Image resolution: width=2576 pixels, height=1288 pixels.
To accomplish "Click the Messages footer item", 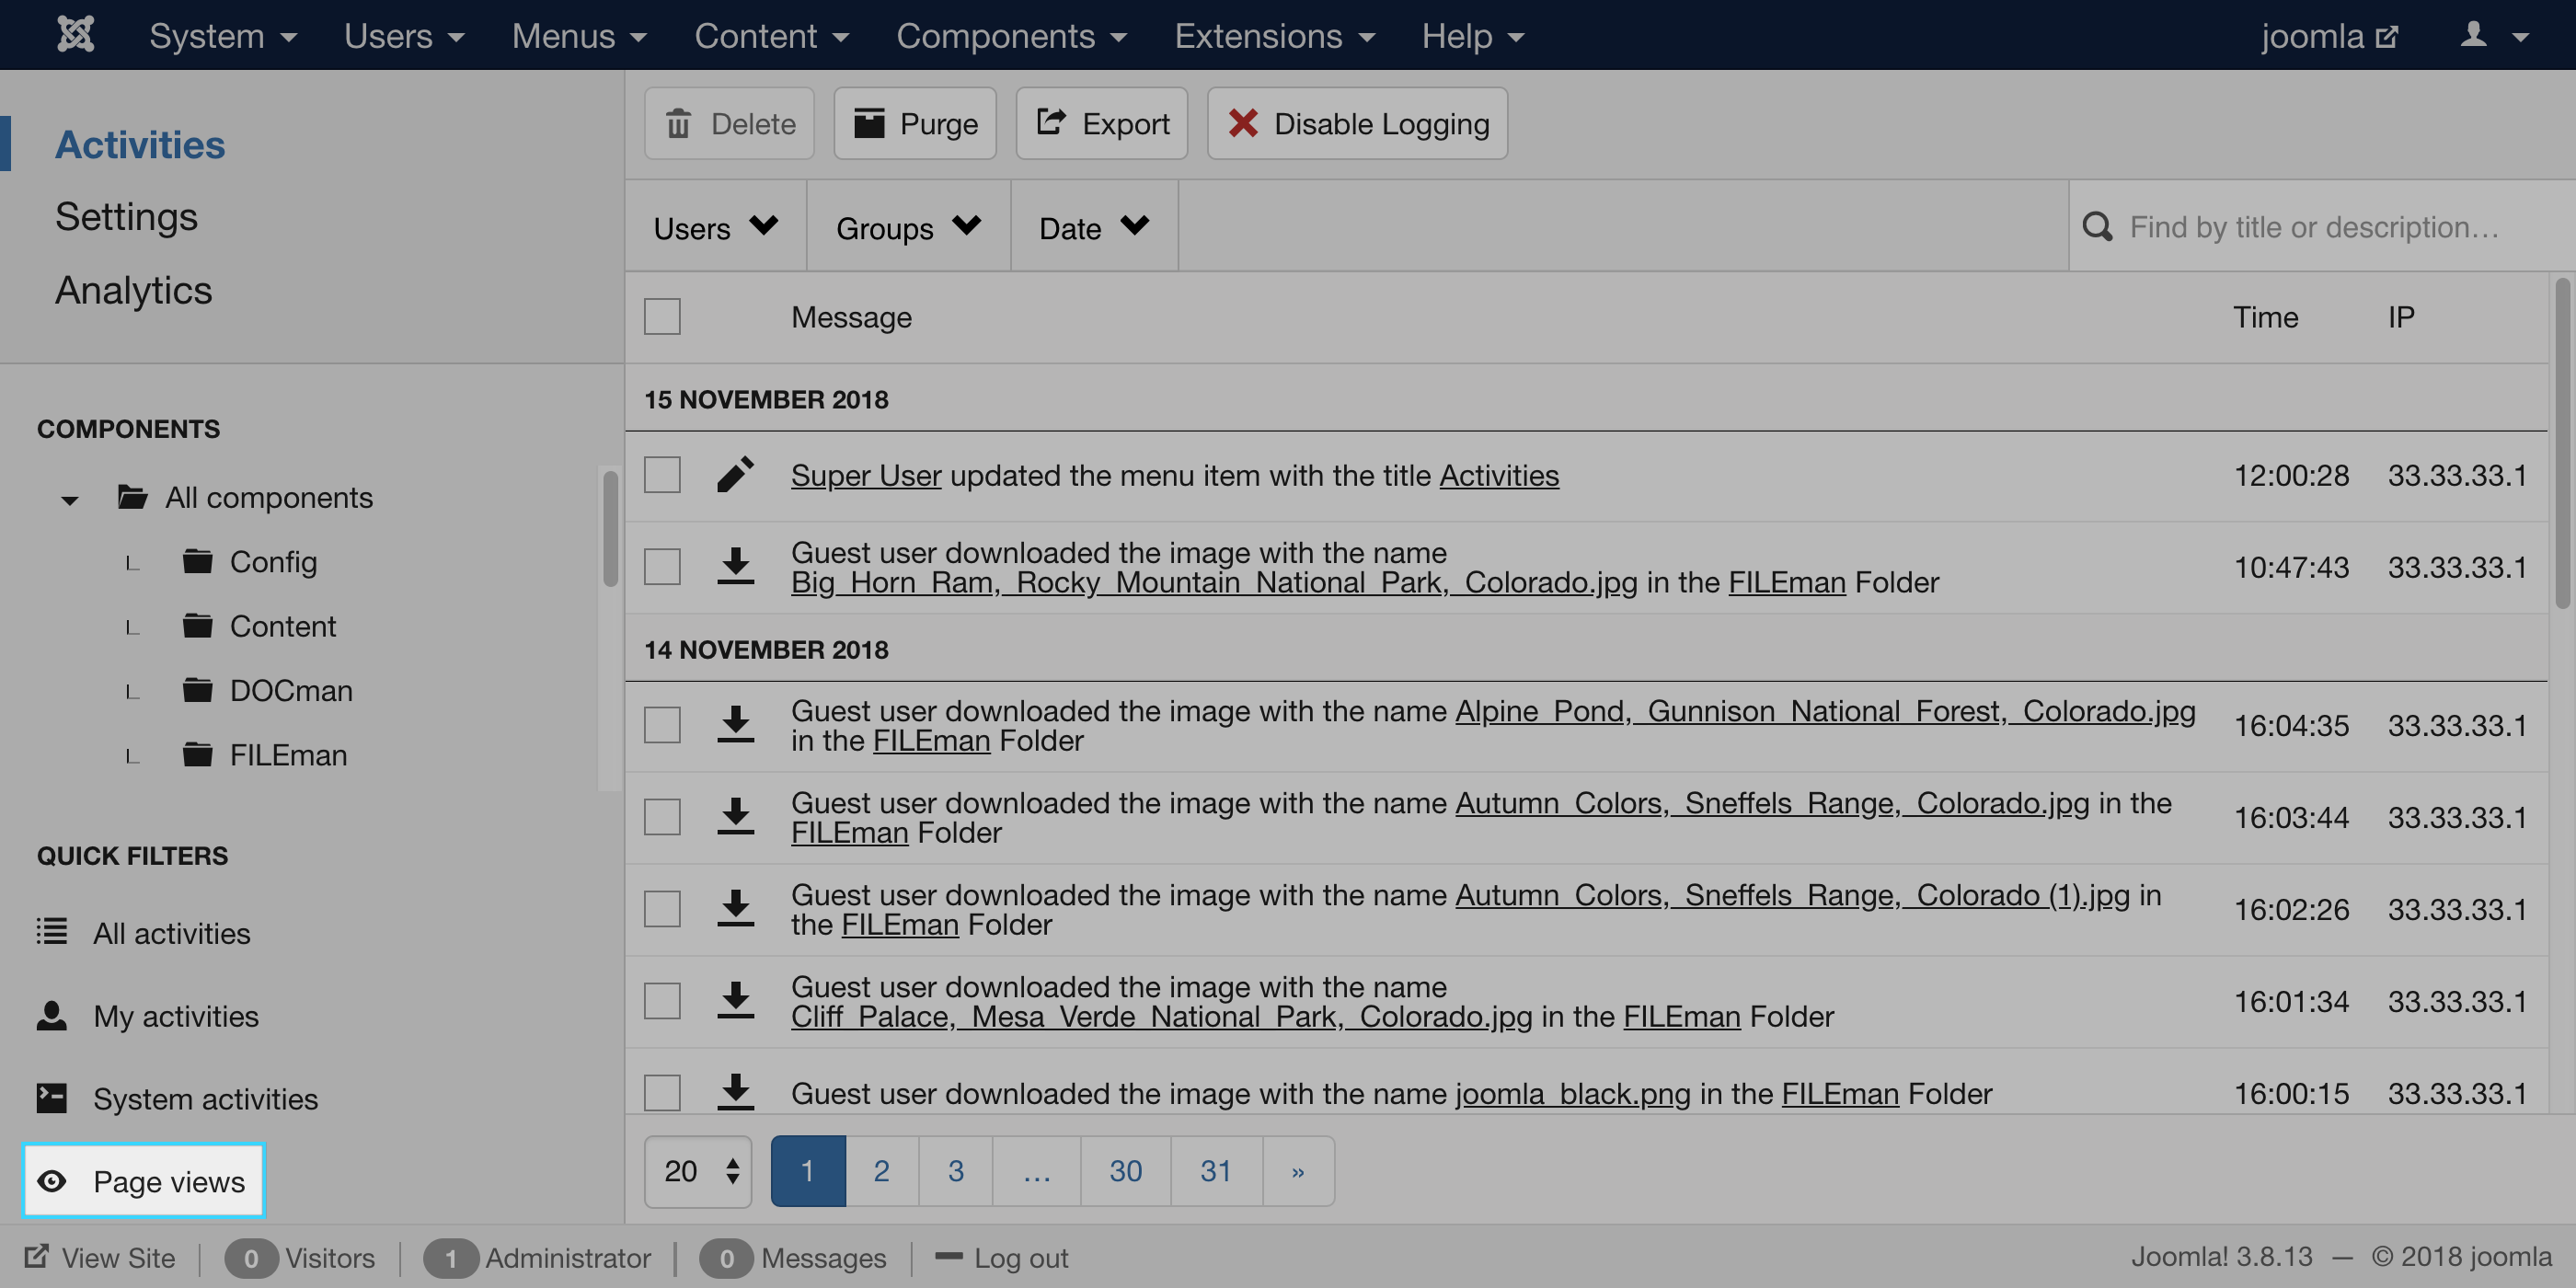I will [x=794, y=1257].
